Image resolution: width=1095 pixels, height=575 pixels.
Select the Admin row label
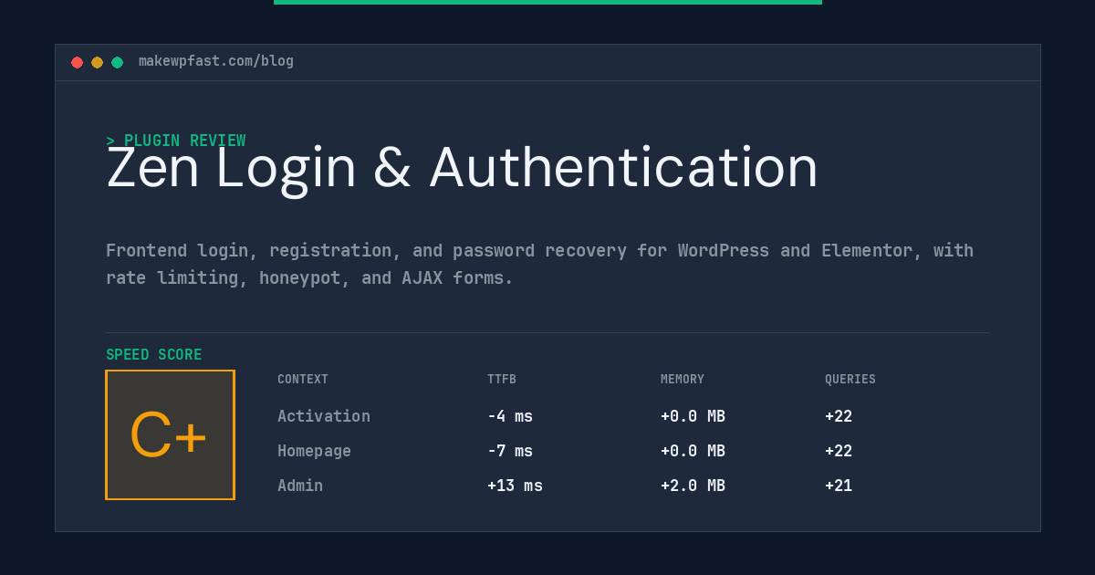[x=300, y=486]
